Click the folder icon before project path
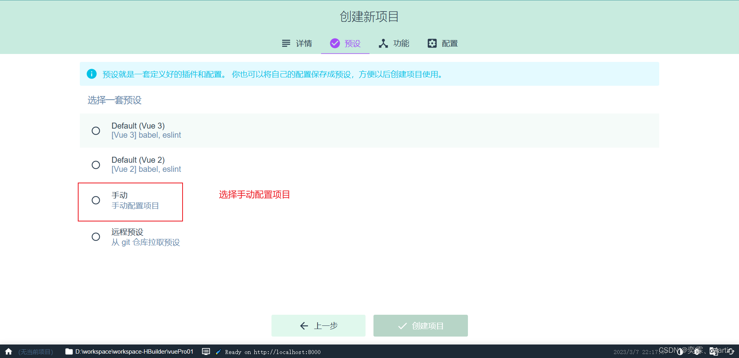739x358 pixels. [x=69, y=352]
